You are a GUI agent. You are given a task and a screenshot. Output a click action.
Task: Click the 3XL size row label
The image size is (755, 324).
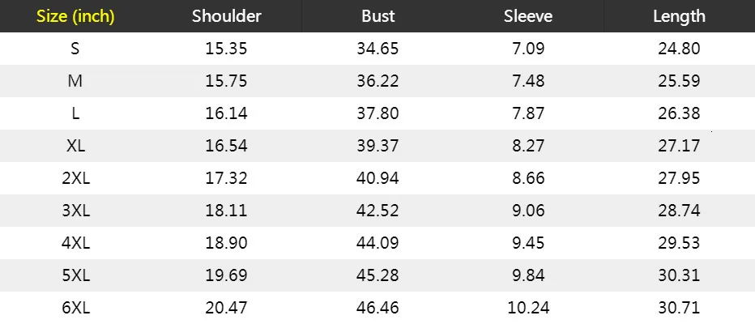click(75, 211)
